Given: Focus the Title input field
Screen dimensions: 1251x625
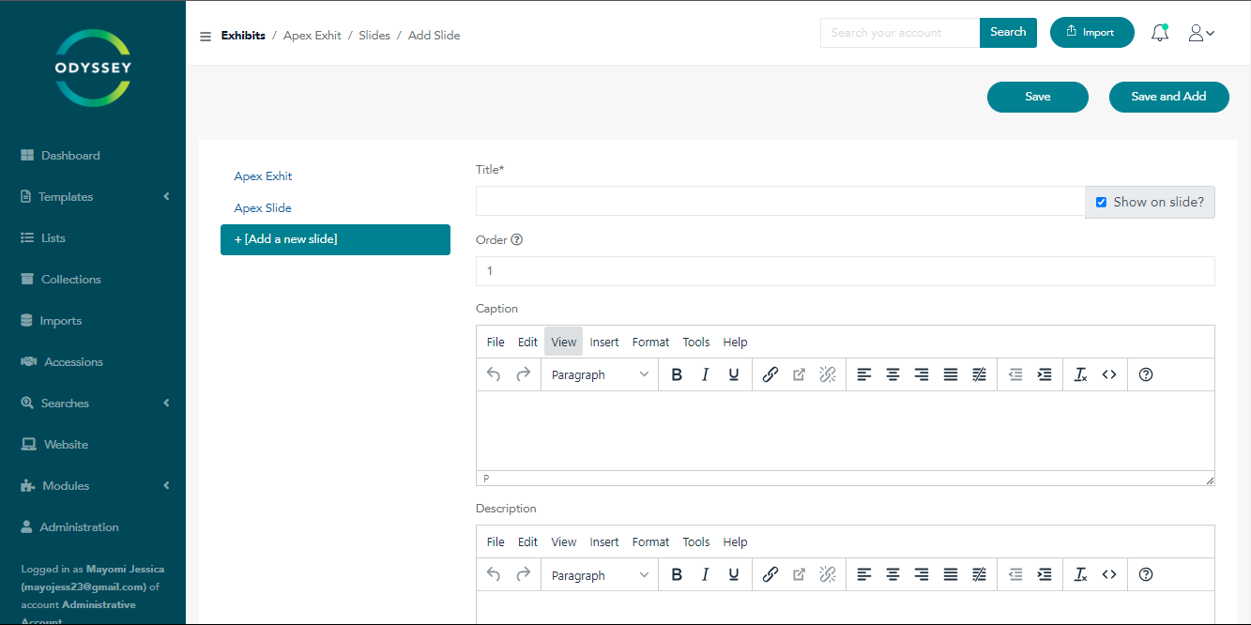Looking at the screenshot, I should tap(780, 201).
